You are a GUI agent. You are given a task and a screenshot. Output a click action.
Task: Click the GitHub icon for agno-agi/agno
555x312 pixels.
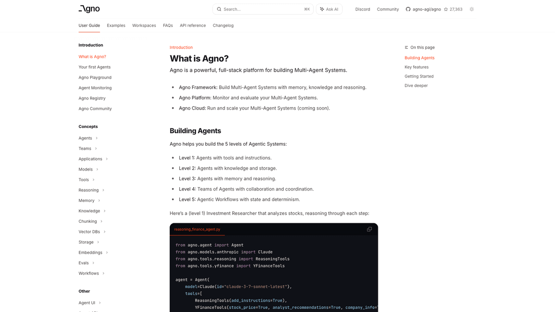coord(408,9)
